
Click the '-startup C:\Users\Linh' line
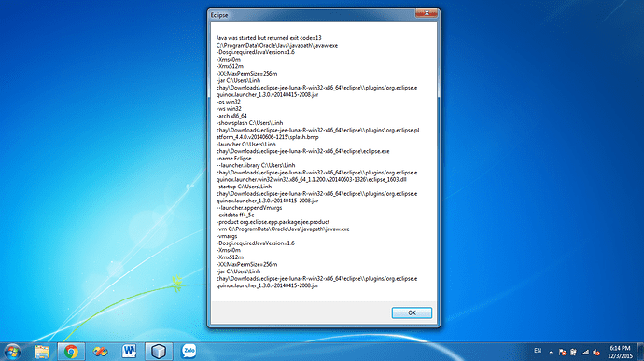coord(244,187)
